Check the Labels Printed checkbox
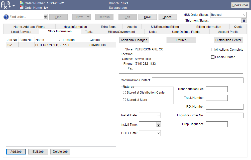The image size is (251, 160). [x=213, y=57]
